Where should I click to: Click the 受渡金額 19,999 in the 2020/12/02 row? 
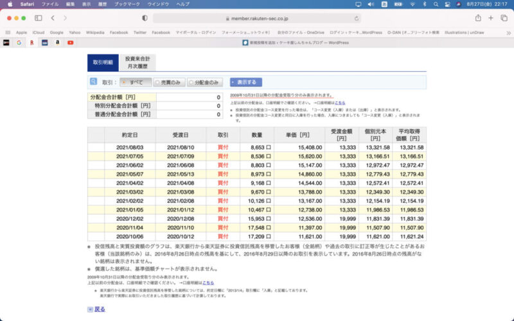click(x=348, y=218)
